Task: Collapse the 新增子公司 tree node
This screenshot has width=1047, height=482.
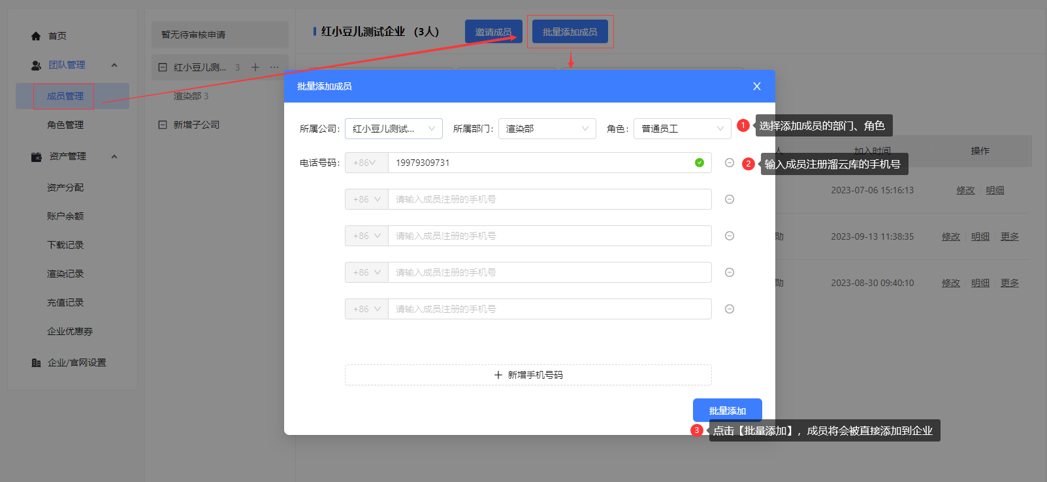Action: (x=163, y=125)
